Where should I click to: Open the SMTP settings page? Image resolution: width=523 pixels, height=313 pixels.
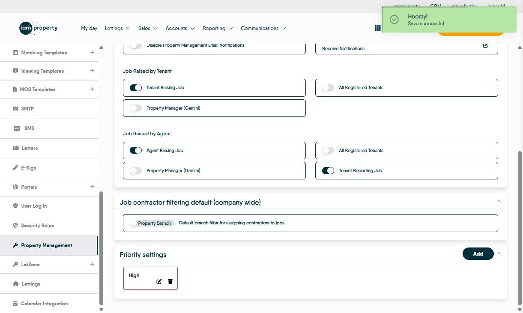click(x=27, y=109)
